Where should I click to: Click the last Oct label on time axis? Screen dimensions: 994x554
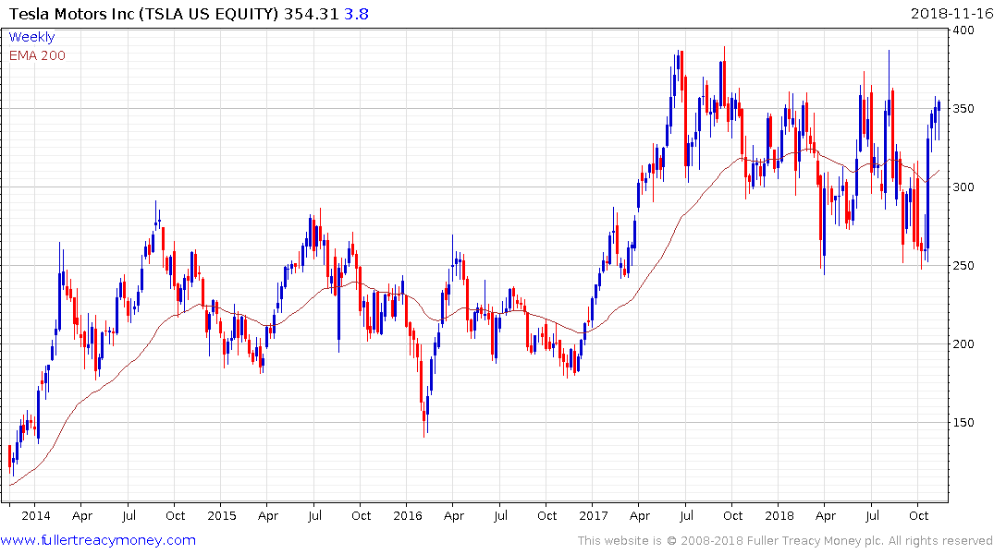click(x=918, y=515)
